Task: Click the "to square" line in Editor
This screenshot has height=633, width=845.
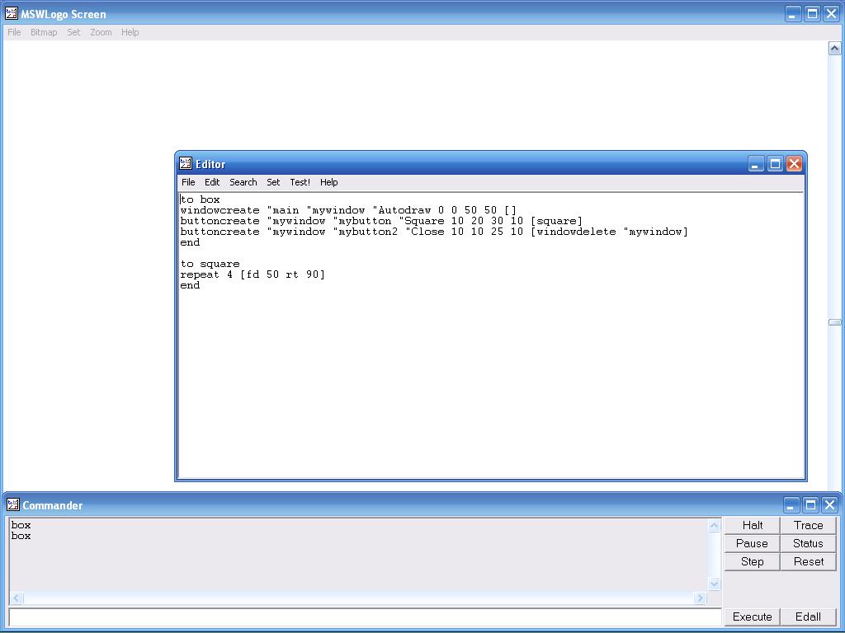Action: point(210,265)
